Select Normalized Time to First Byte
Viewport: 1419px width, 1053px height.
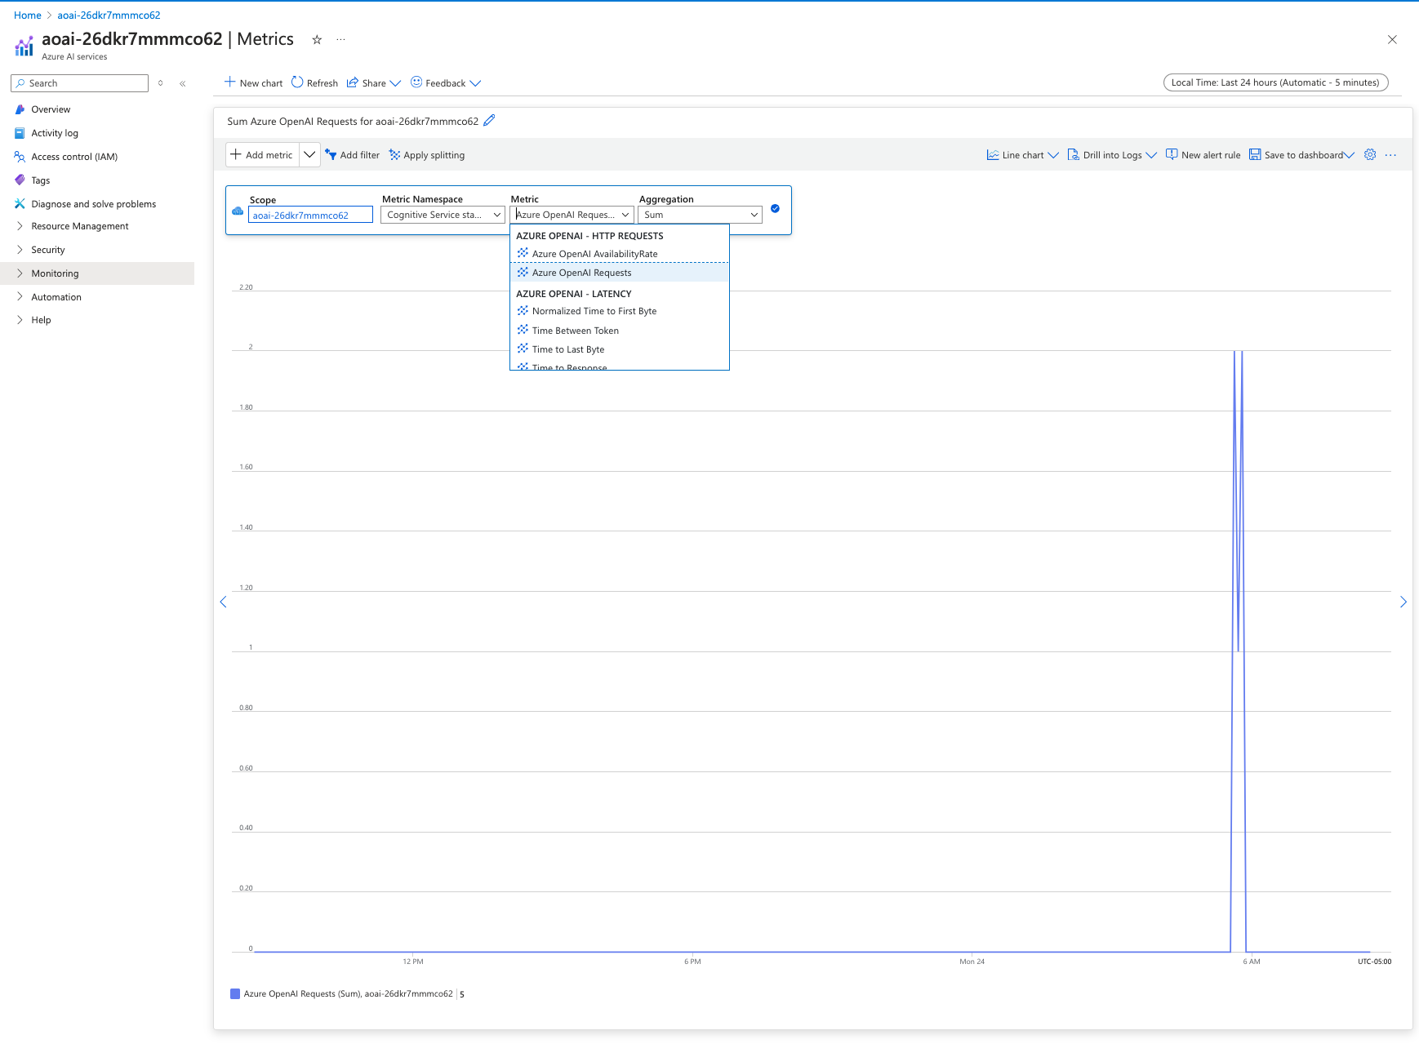620,311
